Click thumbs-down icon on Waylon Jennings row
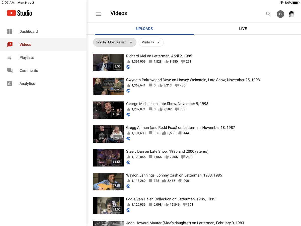Screen dimensions: 301x226 180,181
